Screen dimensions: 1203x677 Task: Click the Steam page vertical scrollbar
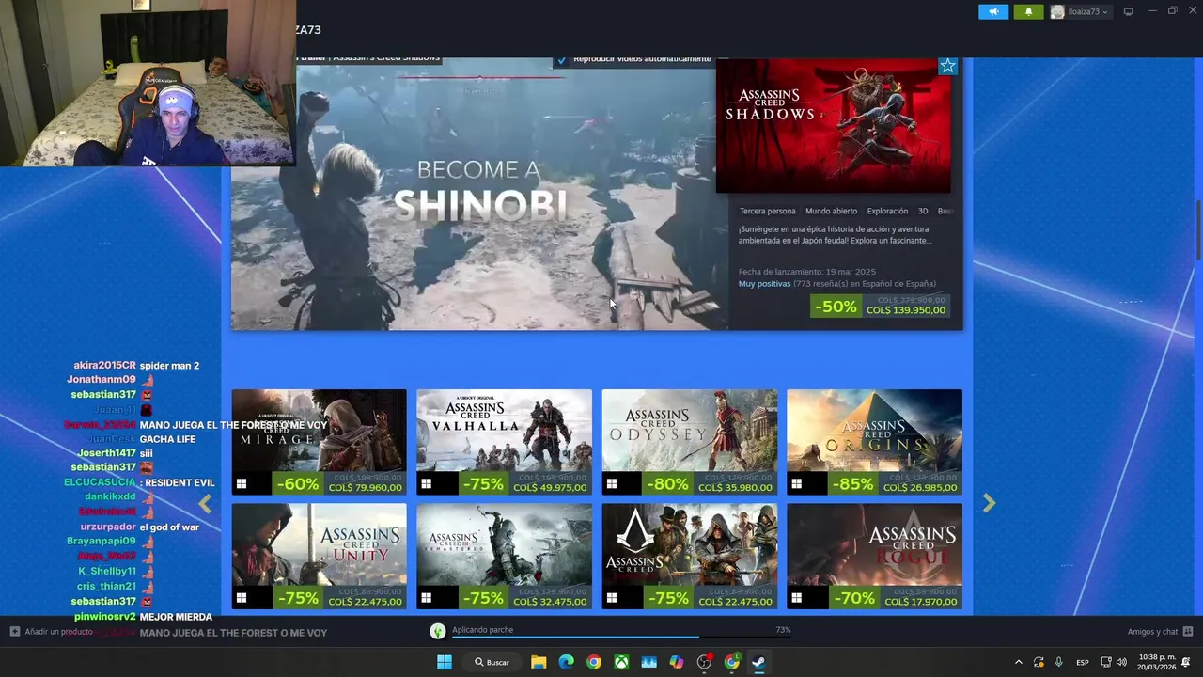(1197, 230)
